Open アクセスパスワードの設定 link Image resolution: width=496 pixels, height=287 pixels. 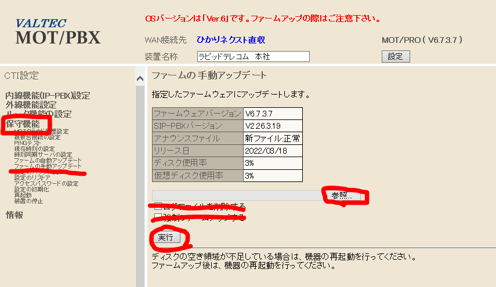click(46, 184)
